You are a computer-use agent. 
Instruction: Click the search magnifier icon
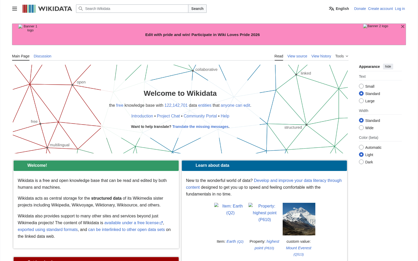[x=81, y=9]
